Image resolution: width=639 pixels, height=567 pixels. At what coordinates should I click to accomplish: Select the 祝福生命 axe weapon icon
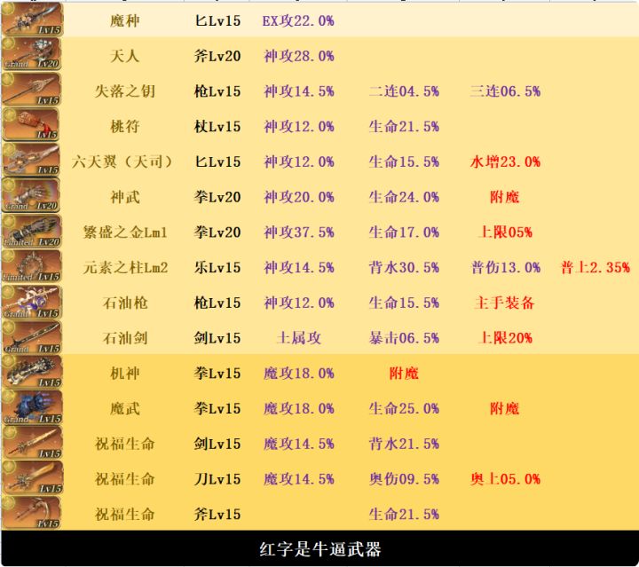pyautogui.click(x=31, y=513)
